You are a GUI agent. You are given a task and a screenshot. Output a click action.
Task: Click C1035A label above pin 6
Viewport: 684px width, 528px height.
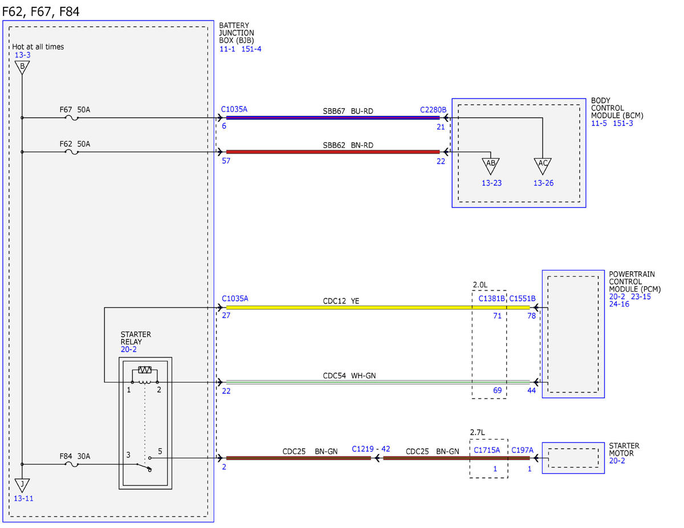click(234, 109)
